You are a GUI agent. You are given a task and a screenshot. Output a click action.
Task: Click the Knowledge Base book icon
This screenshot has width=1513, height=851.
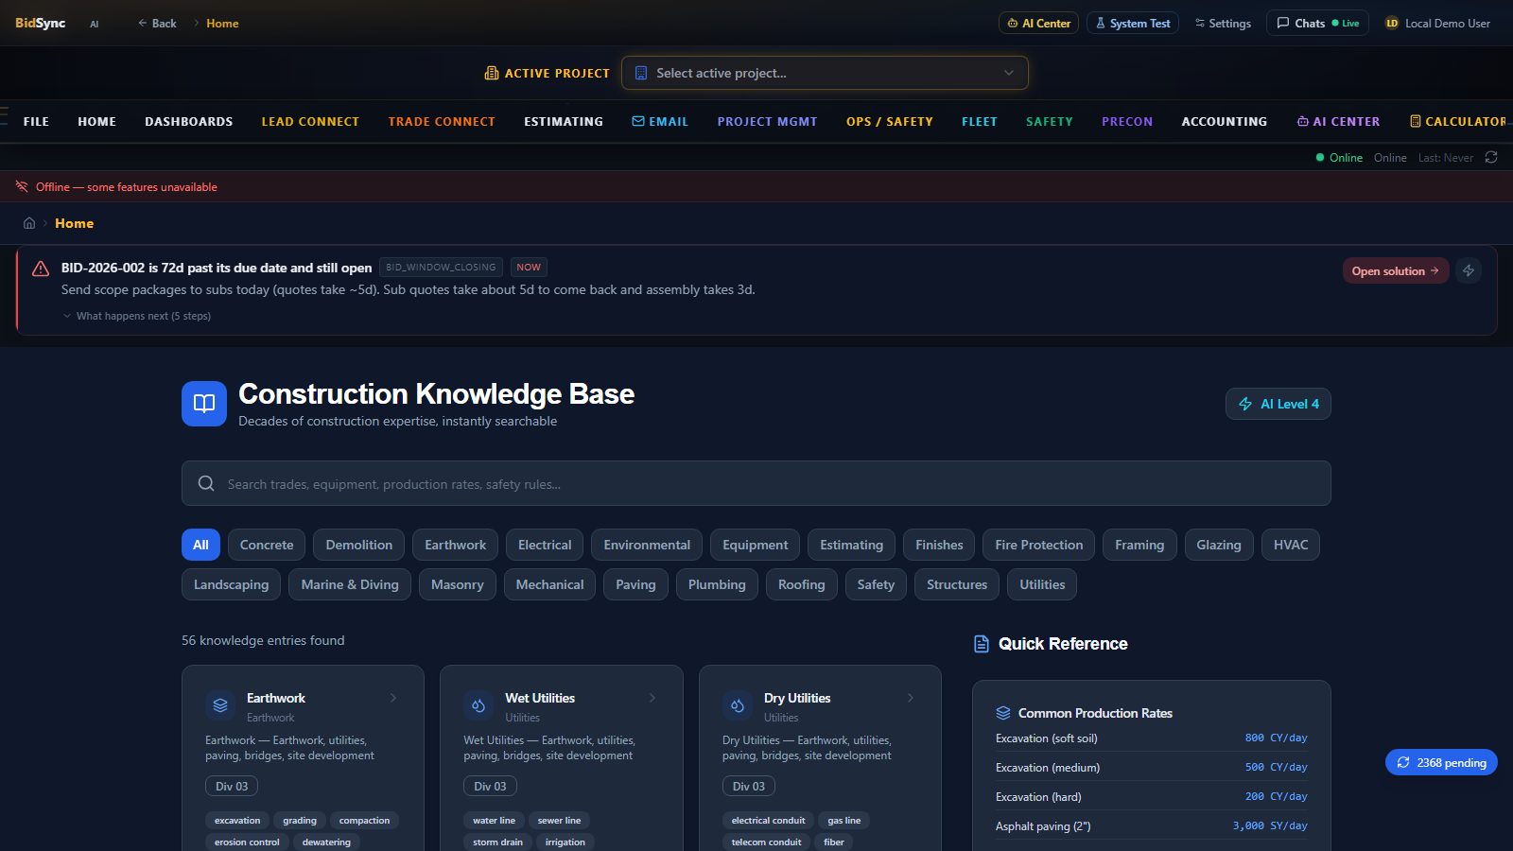pos(204,404)
